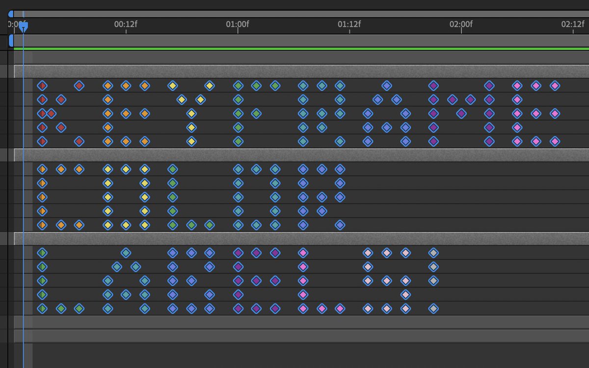Select the only green keyframe in top group's second row
589x368 pixels.
click(x=238, y=100)
